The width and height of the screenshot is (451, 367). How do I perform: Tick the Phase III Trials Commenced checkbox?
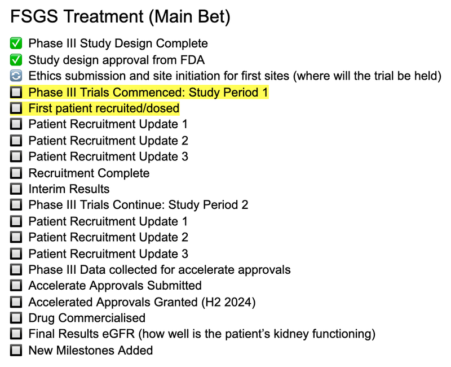pos(16,93)
